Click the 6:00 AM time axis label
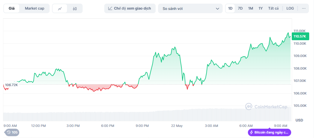This screenshot has width=314, height=138. (246, 126)
